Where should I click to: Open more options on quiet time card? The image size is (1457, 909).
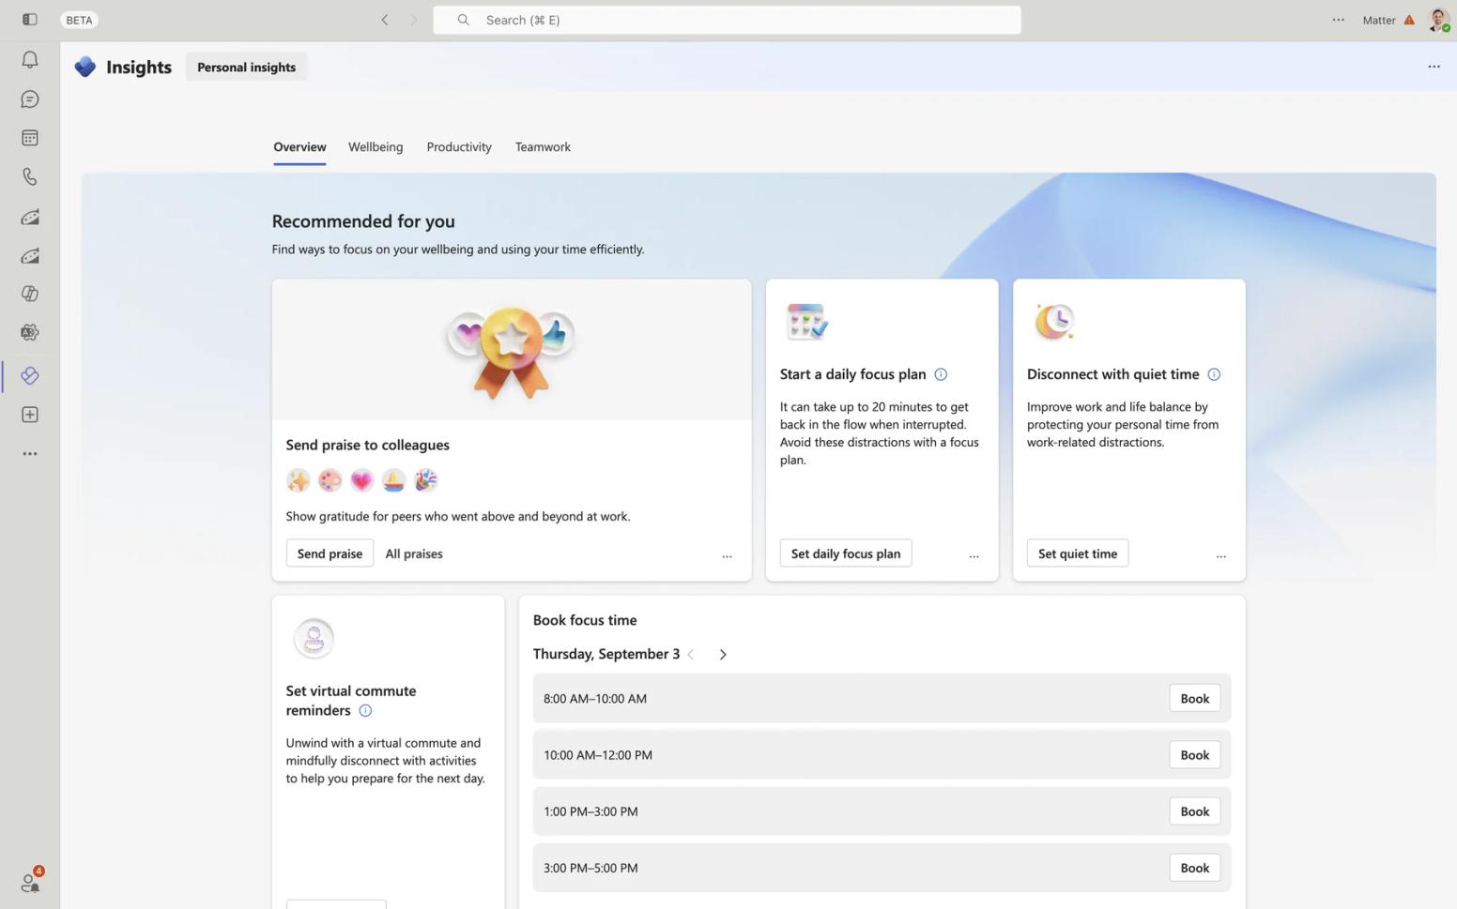[1220, 555]
